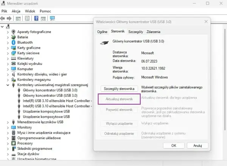This screenshot has height=166, width=227.
Task: Select the Sterownik tab
Action: 118,31
